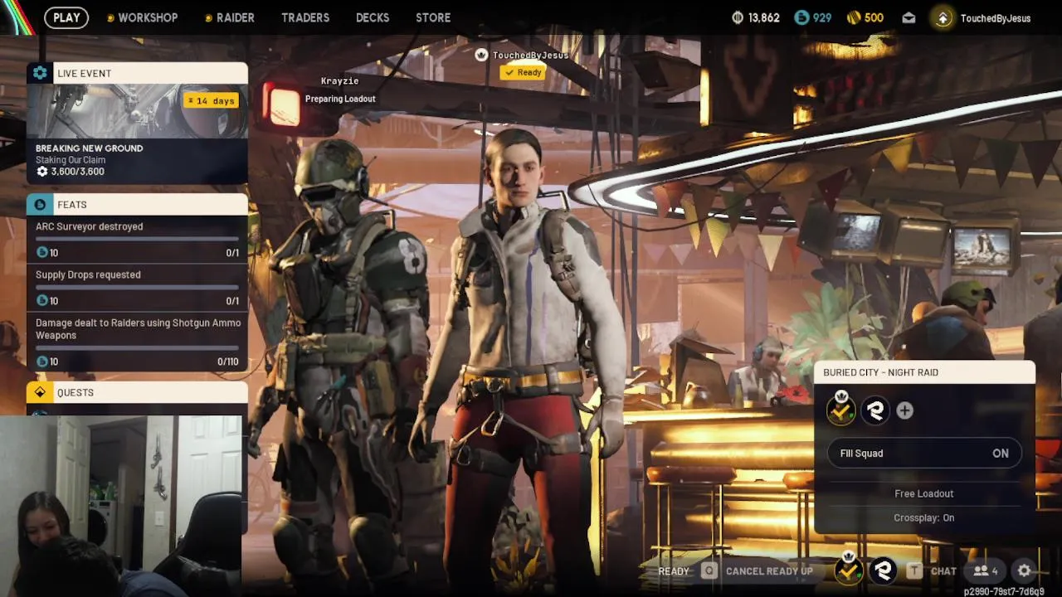Screen dimensions: 1062x597
Task: Click CANCEL READY UP button
Action: coord(769,571)
